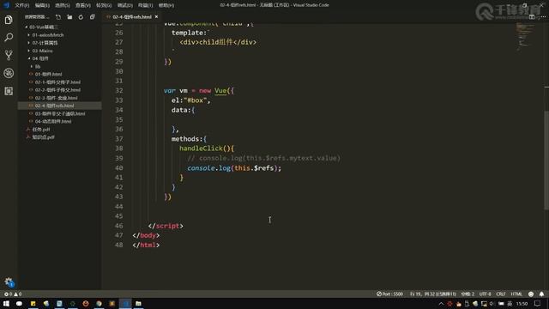Click the Collapse All folders icon

92,17
